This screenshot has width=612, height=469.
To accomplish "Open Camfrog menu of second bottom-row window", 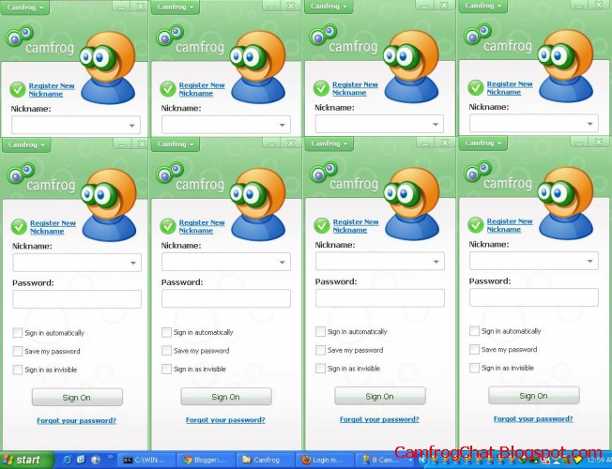I will tap(176, 144).
